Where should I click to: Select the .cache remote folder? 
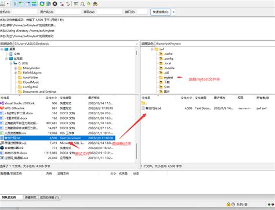(168, 54)
